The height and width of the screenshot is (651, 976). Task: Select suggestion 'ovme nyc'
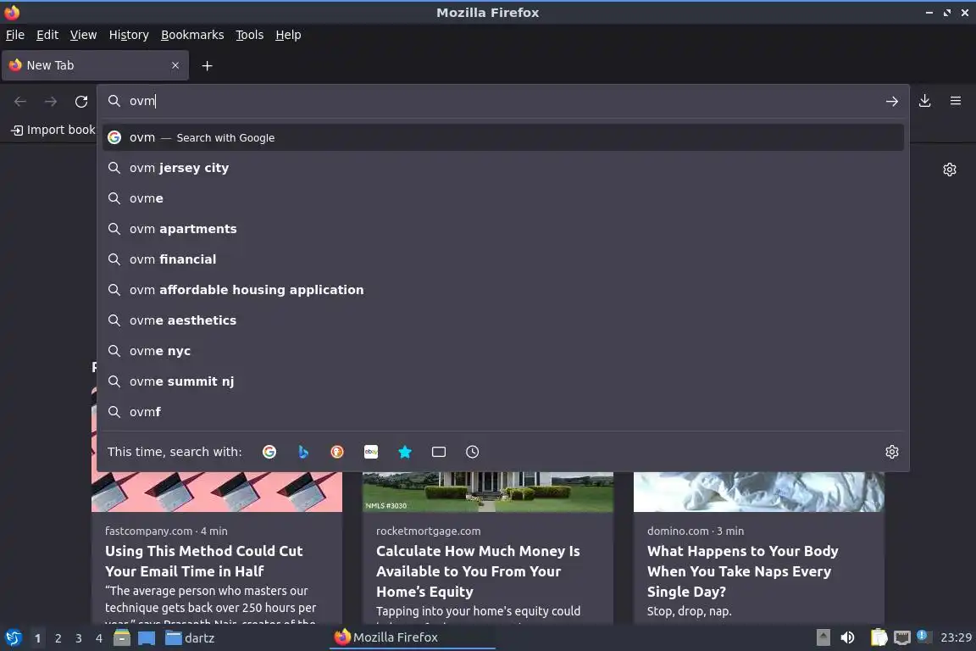[x=503, y=351]
